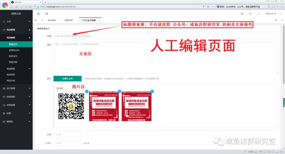Click the 多图片上传 upload button
285x154 pixels.
click(67, 79)
